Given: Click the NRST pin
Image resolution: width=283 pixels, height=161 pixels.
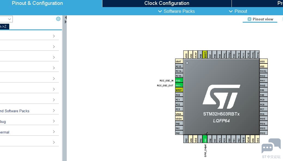Looking at the screenshot, I should pos(179,90).
